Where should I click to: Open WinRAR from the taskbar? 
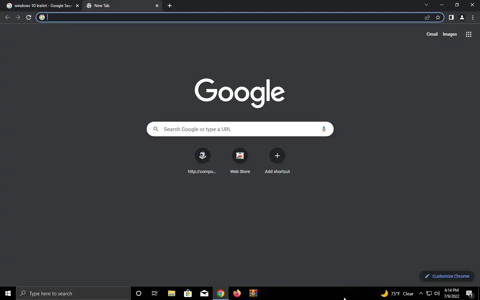pyautogui.click(x=253, y=293)
